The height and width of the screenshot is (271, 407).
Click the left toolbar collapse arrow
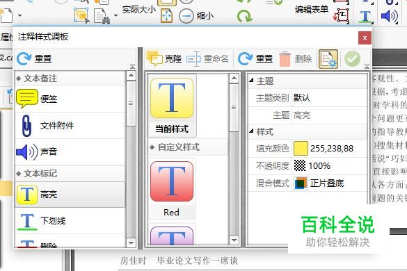click(x=132, y=67)
